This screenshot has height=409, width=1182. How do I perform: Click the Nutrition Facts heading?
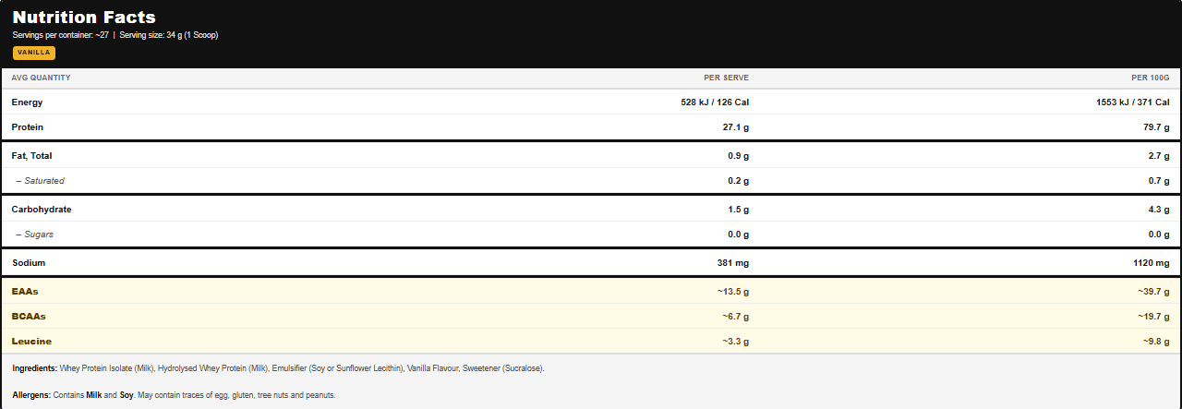(84, 18)
